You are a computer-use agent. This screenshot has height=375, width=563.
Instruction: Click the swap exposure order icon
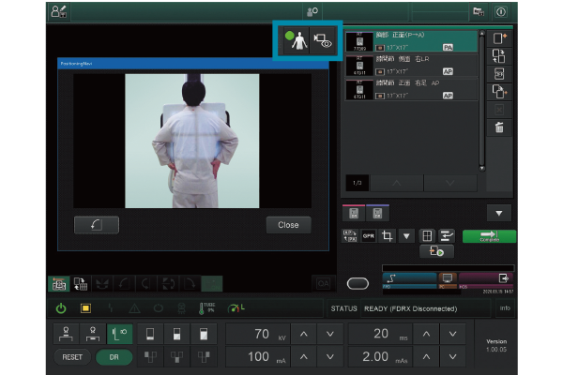pos(499,56)
